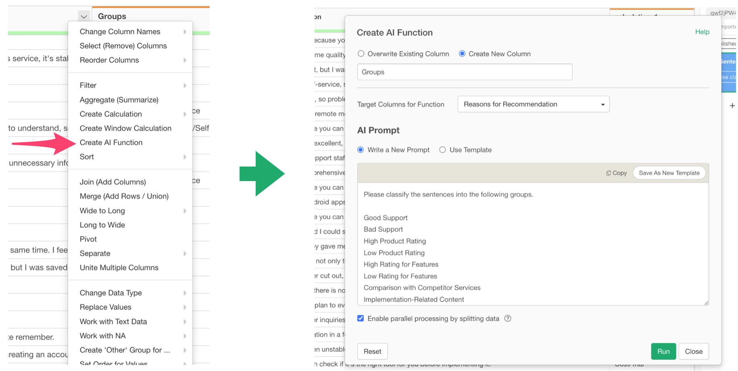Open Create 'Other' Group for submenu
The width and height of the screenshot is (738, 371).
tap(130, 350)
